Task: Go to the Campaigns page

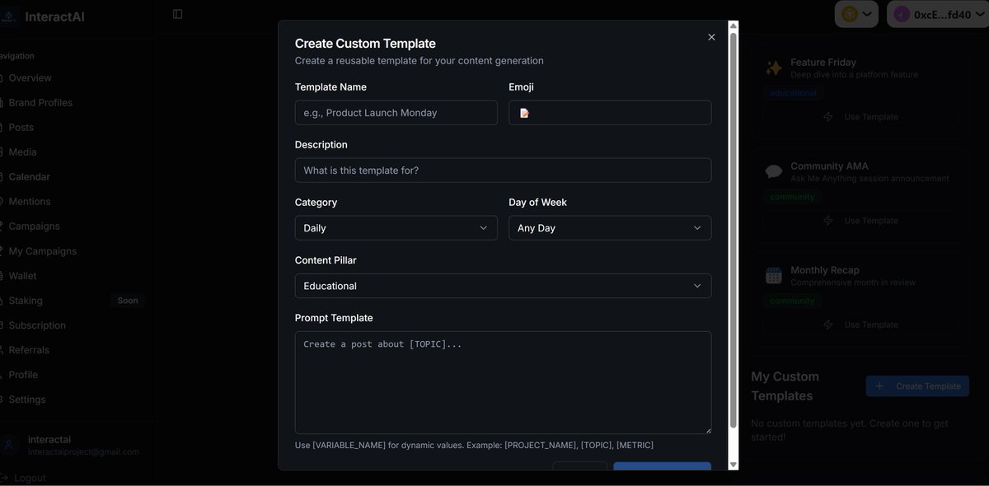Action: pos(34,227)
